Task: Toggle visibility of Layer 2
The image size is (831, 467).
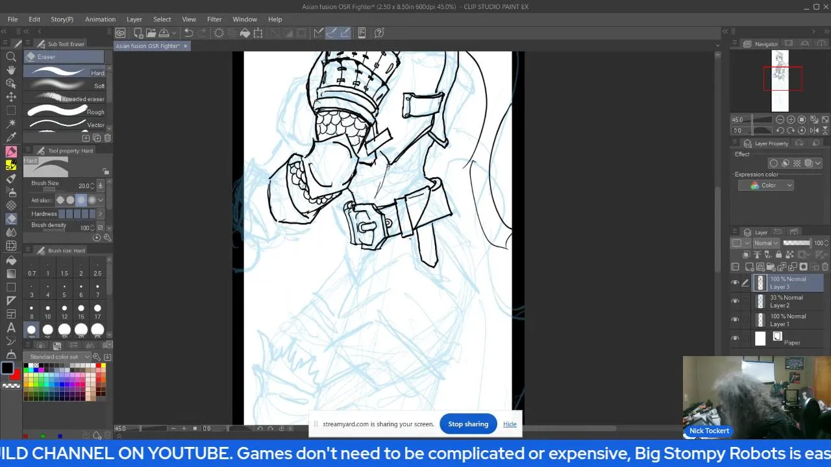Action: click(735, 301)
